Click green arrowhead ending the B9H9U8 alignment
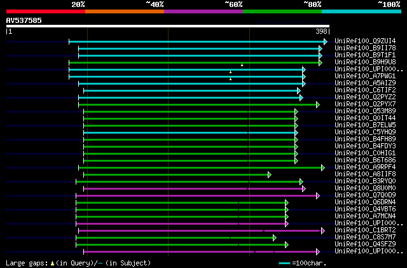407x268 pixels. 321,62
